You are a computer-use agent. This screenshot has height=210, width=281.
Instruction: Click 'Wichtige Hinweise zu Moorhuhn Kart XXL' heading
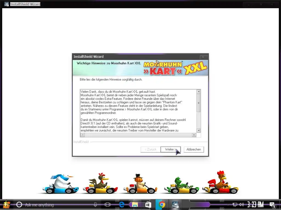coord(109,63)
